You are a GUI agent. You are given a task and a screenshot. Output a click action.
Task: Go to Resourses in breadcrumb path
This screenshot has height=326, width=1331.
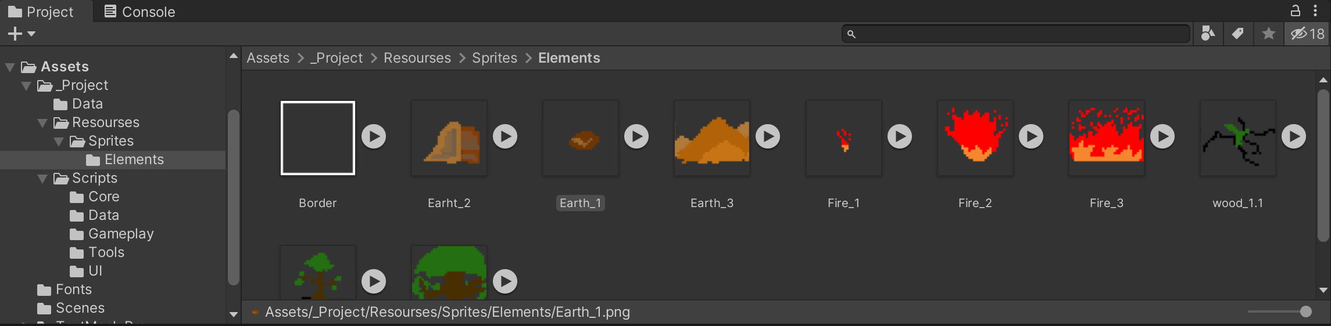click(417, 58)
